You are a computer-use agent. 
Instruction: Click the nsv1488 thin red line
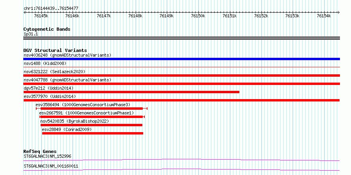click(x=181, y=67)
